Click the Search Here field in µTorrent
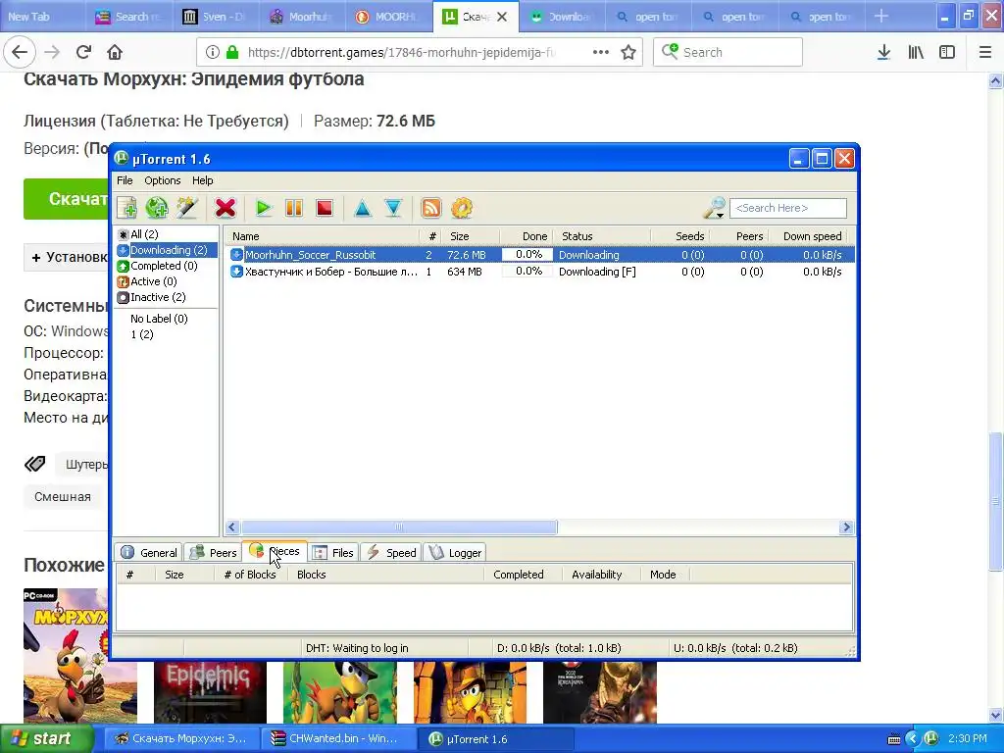The width and height of the screenshot is (1004, 753). [788, 208]
